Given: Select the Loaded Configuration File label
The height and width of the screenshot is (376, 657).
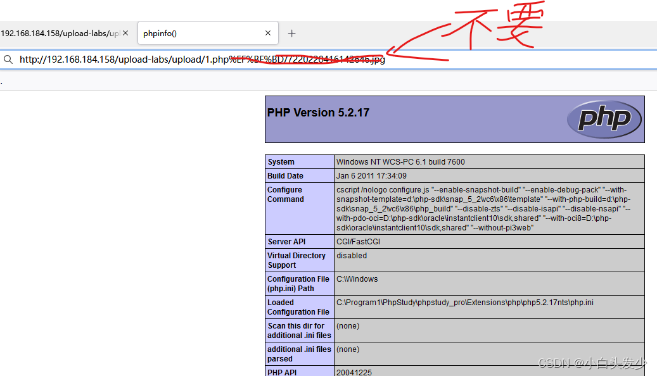Looking at the screenshot, I should click(x=298, y=307).
